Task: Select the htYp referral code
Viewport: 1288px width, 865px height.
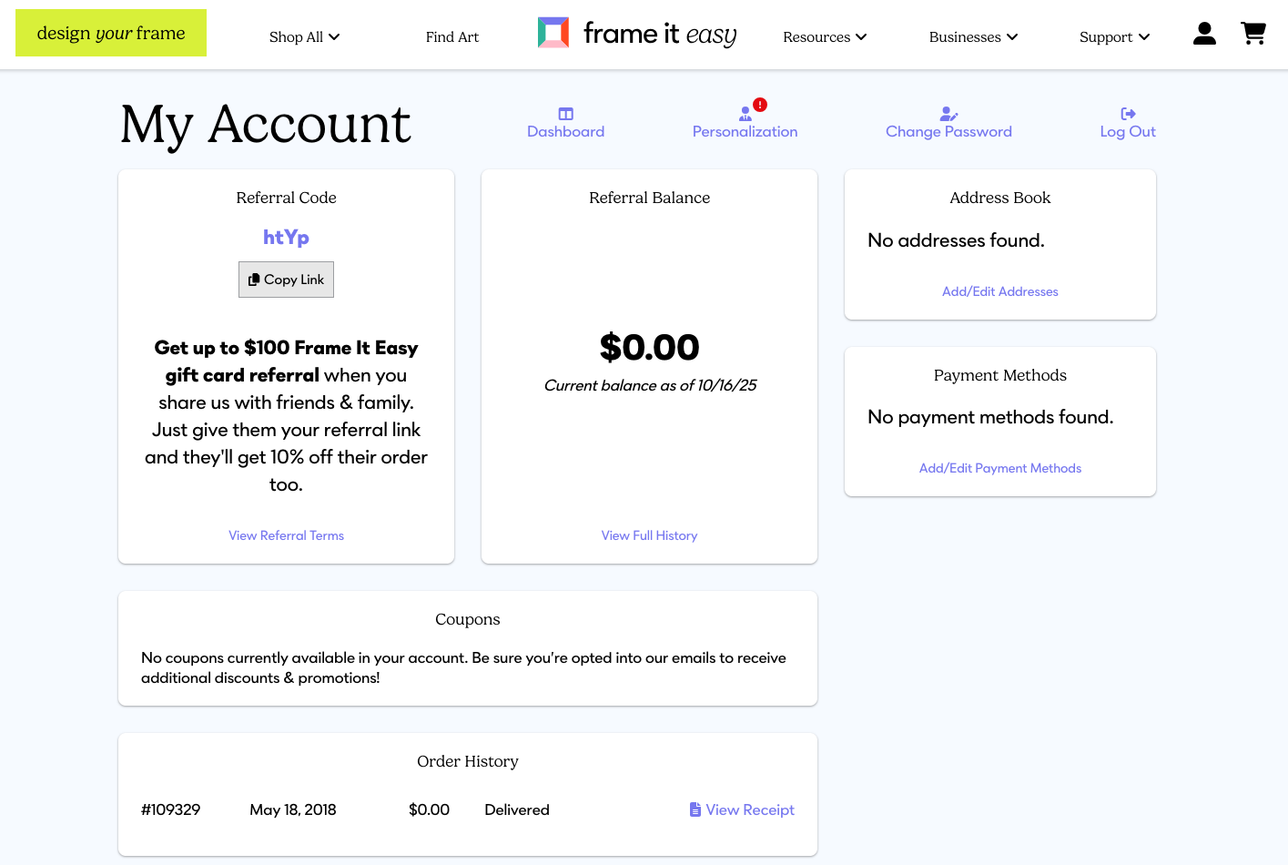Action: [286, 237]
